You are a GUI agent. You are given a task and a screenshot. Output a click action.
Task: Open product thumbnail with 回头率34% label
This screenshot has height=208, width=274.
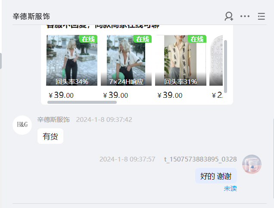72,60
